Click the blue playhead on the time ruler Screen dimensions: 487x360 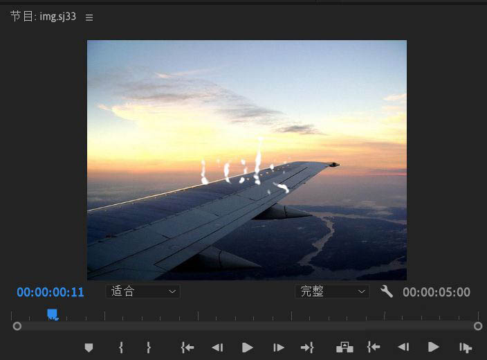(x=53, y=314)
